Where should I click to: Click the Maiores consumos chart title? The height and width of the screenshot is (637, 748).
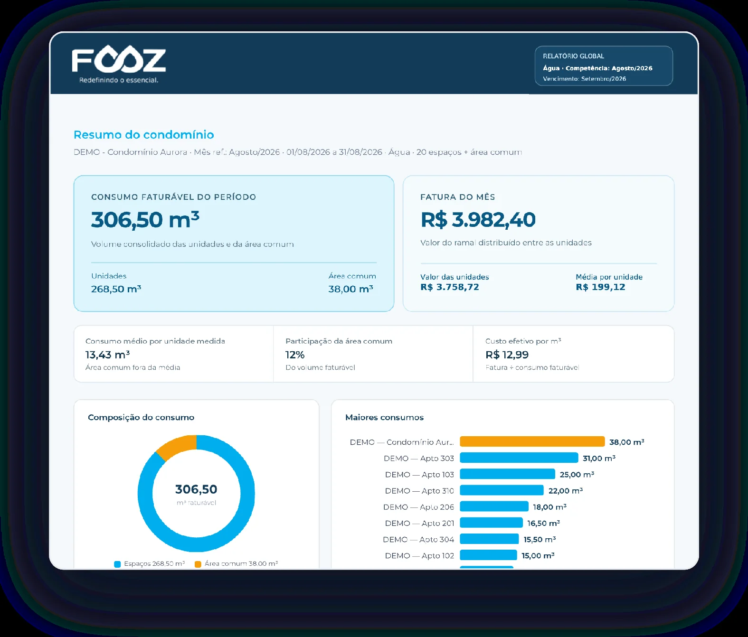[384, 417]
